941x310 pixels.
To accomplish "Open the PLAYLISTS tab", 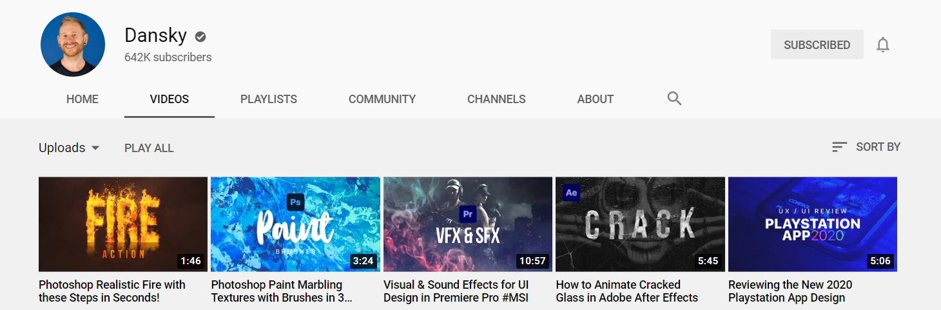I will [269, 99].
